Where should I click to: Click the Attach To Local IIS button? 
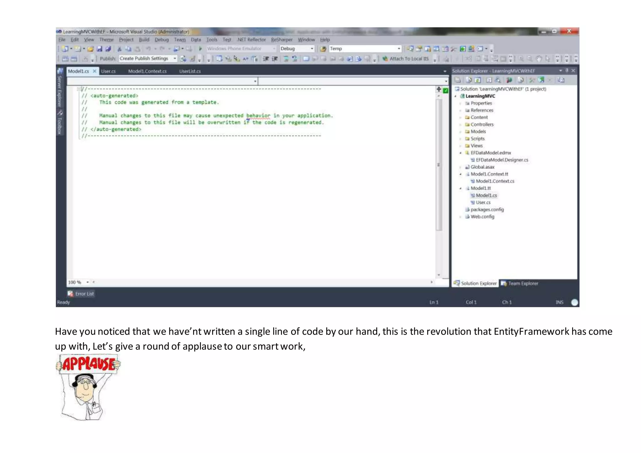tap(406, 59)
